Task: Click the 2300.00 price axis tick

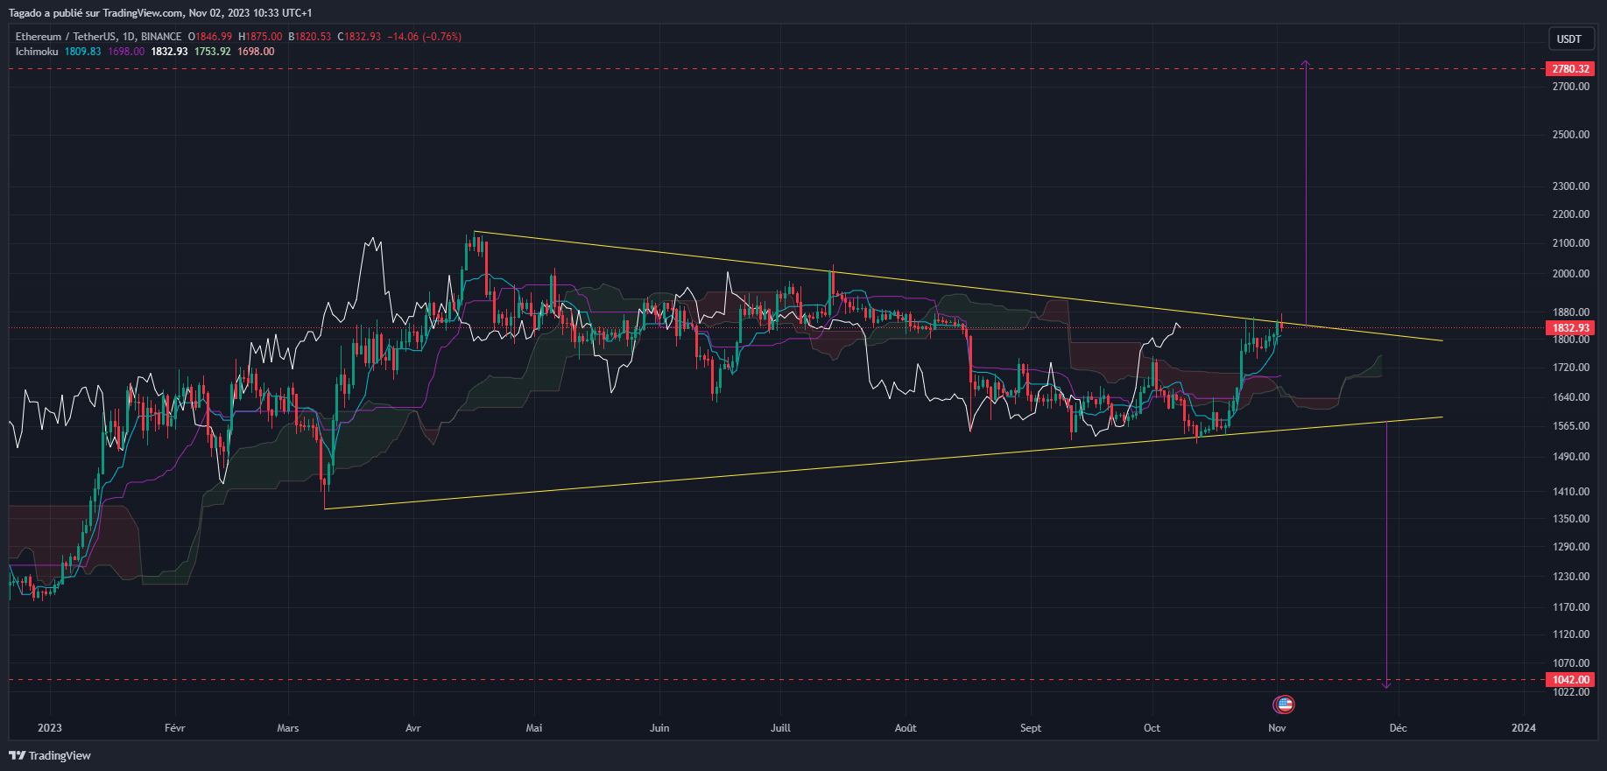Action: pyautogui.click(x=1571, y=186)
